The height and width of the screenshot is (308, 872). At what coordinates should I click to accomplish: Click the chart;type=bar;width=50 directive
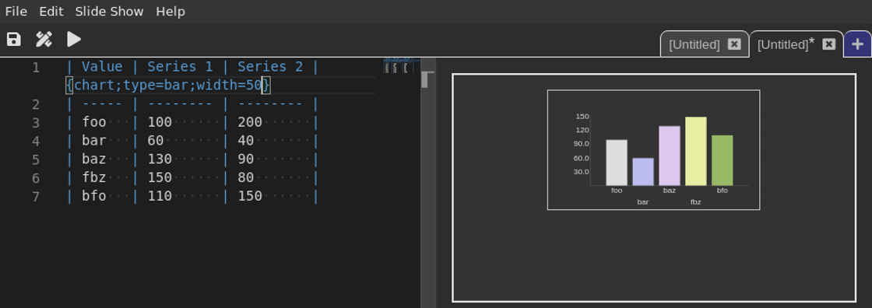coord(168,85)
